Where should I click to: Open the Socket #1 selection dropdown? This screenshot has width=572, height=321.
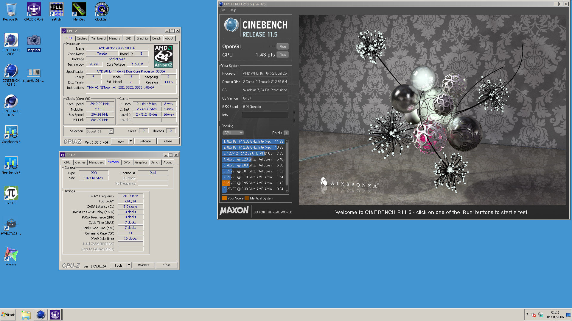tap(100, 131)
